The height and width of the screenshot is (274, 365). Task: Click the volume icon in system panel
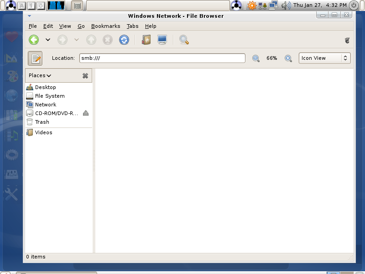coord(286,5)
